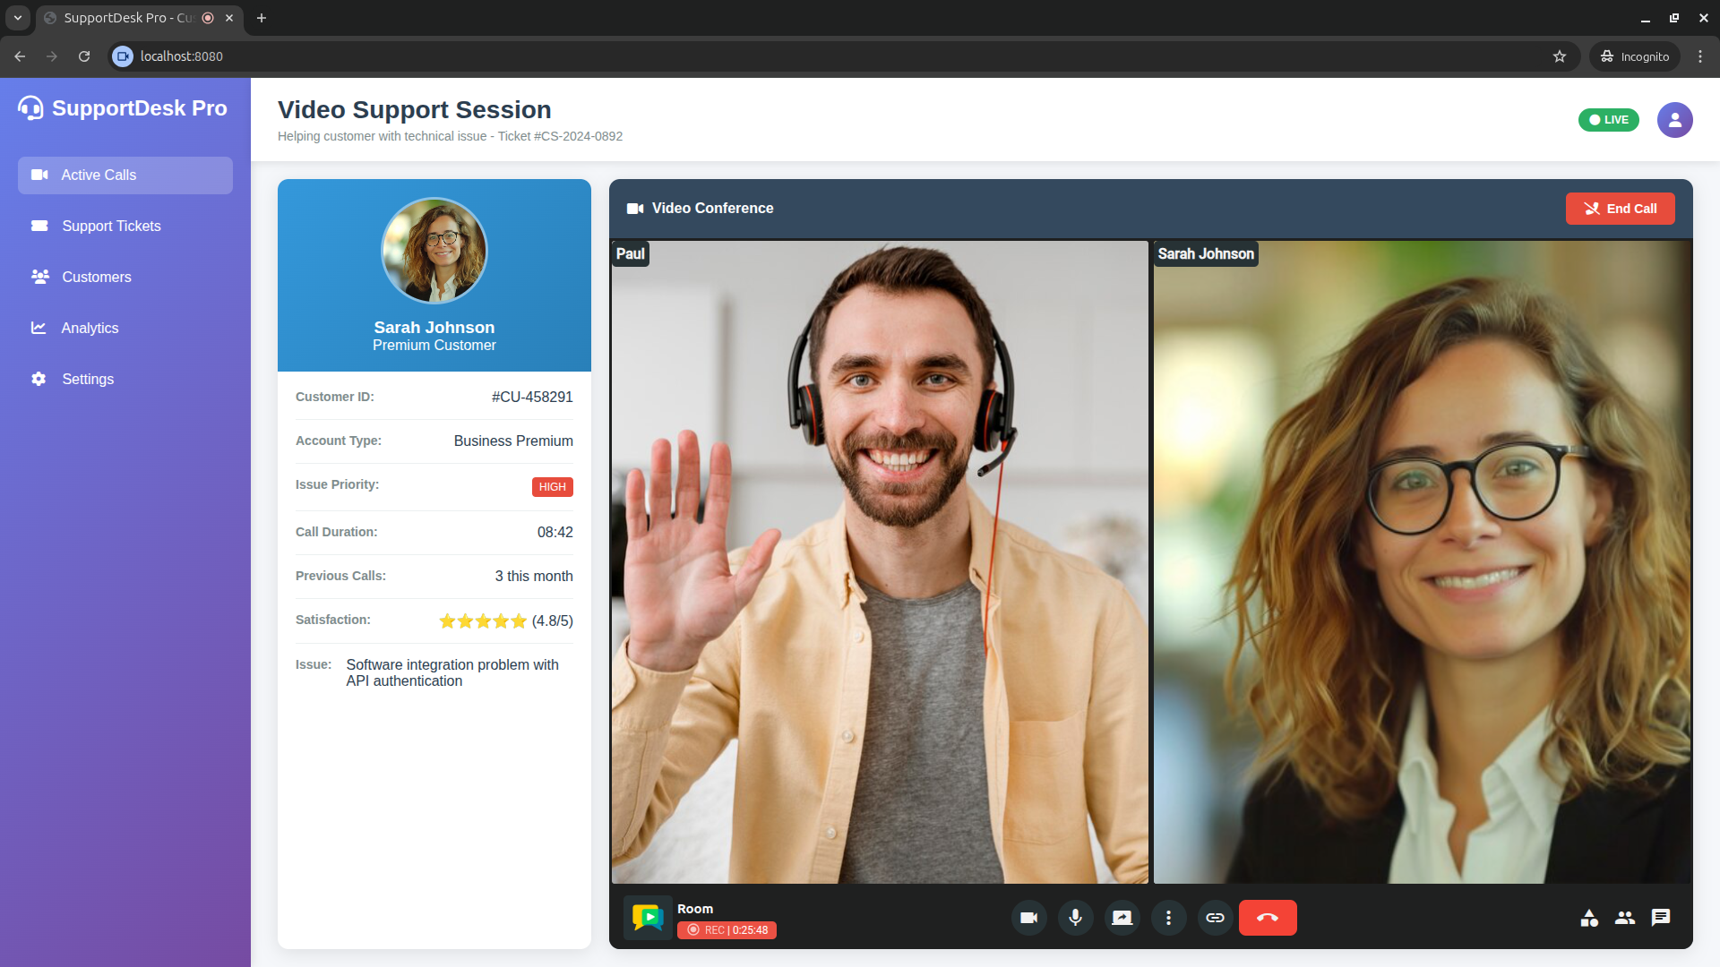Open Support Tickets in sidebar

click(111, 227)
